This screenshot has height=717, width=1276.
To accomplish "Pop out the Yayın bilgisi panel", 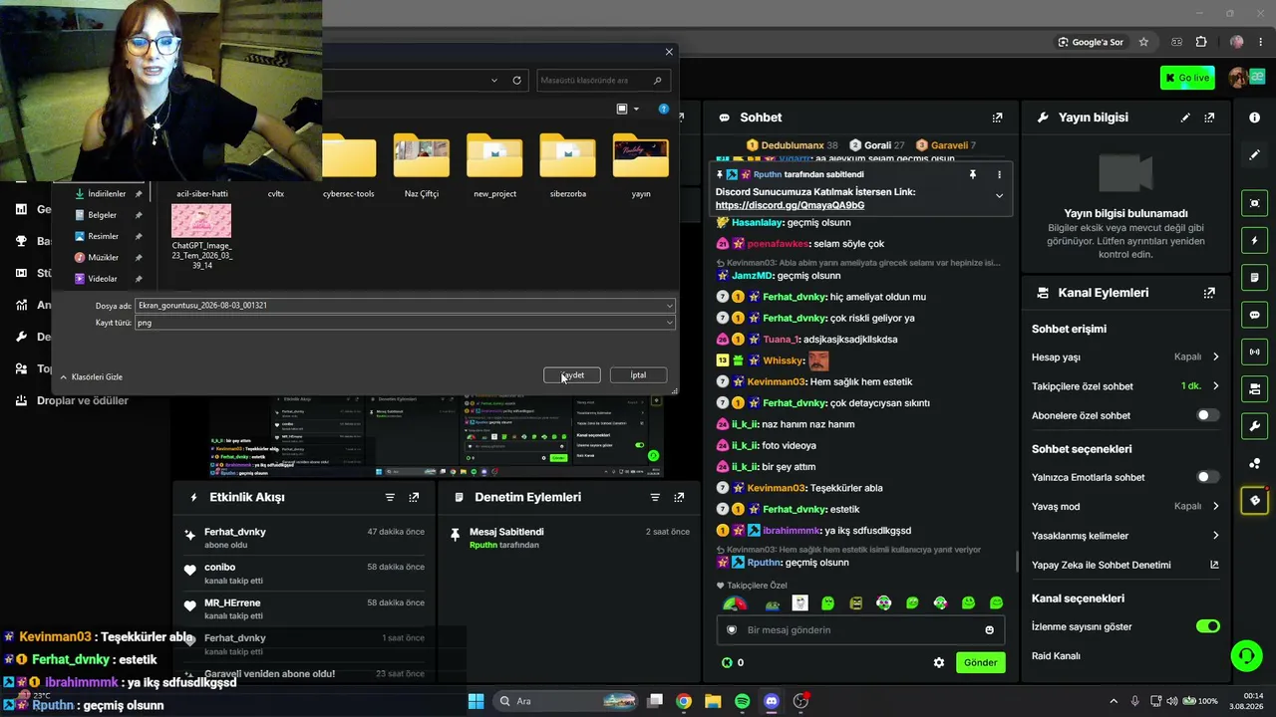I will pyautogui.click(x=1209, y=118).
